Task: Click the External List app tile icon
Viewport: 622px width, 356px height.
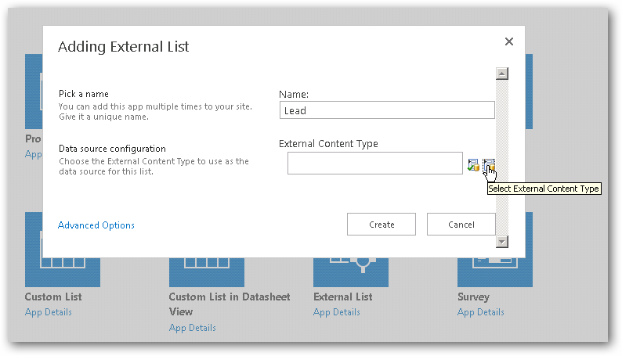Action: 351,272
